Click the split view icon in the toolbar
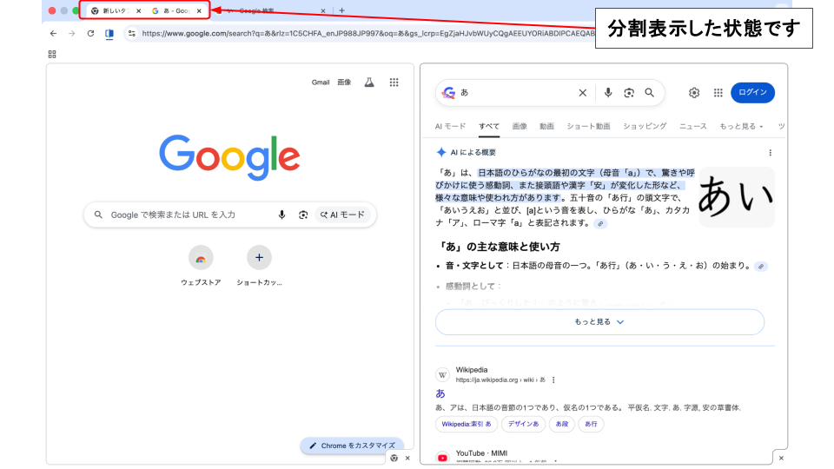The image size is (834, 469). [x=109, y=34]
